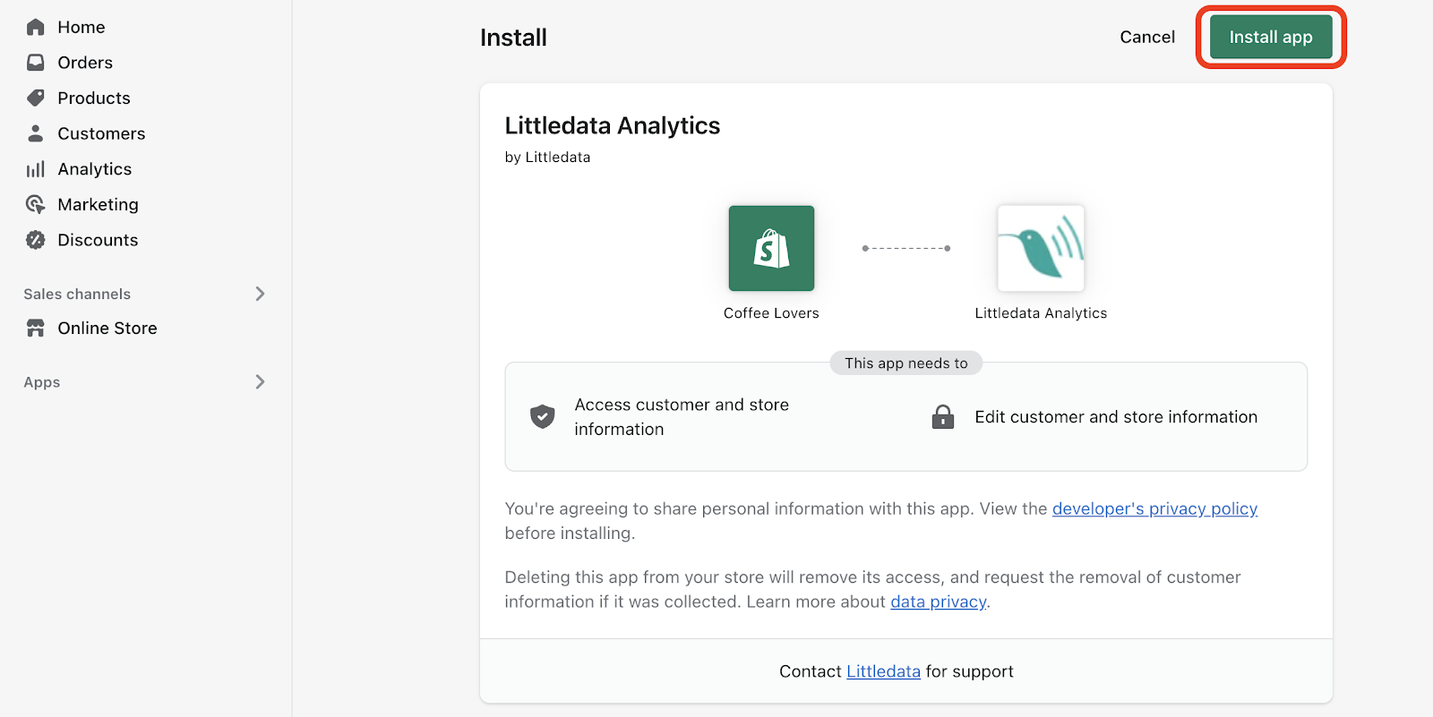Click the Products tag icon

(36, 98)
